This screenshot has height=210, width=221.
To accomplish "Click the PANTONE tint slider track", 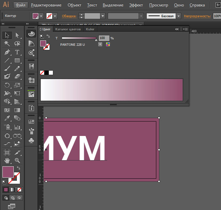I will [79, 38].
